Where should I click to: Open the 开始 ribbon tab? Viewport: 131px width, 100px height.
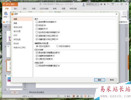click(x=7, y=9)
